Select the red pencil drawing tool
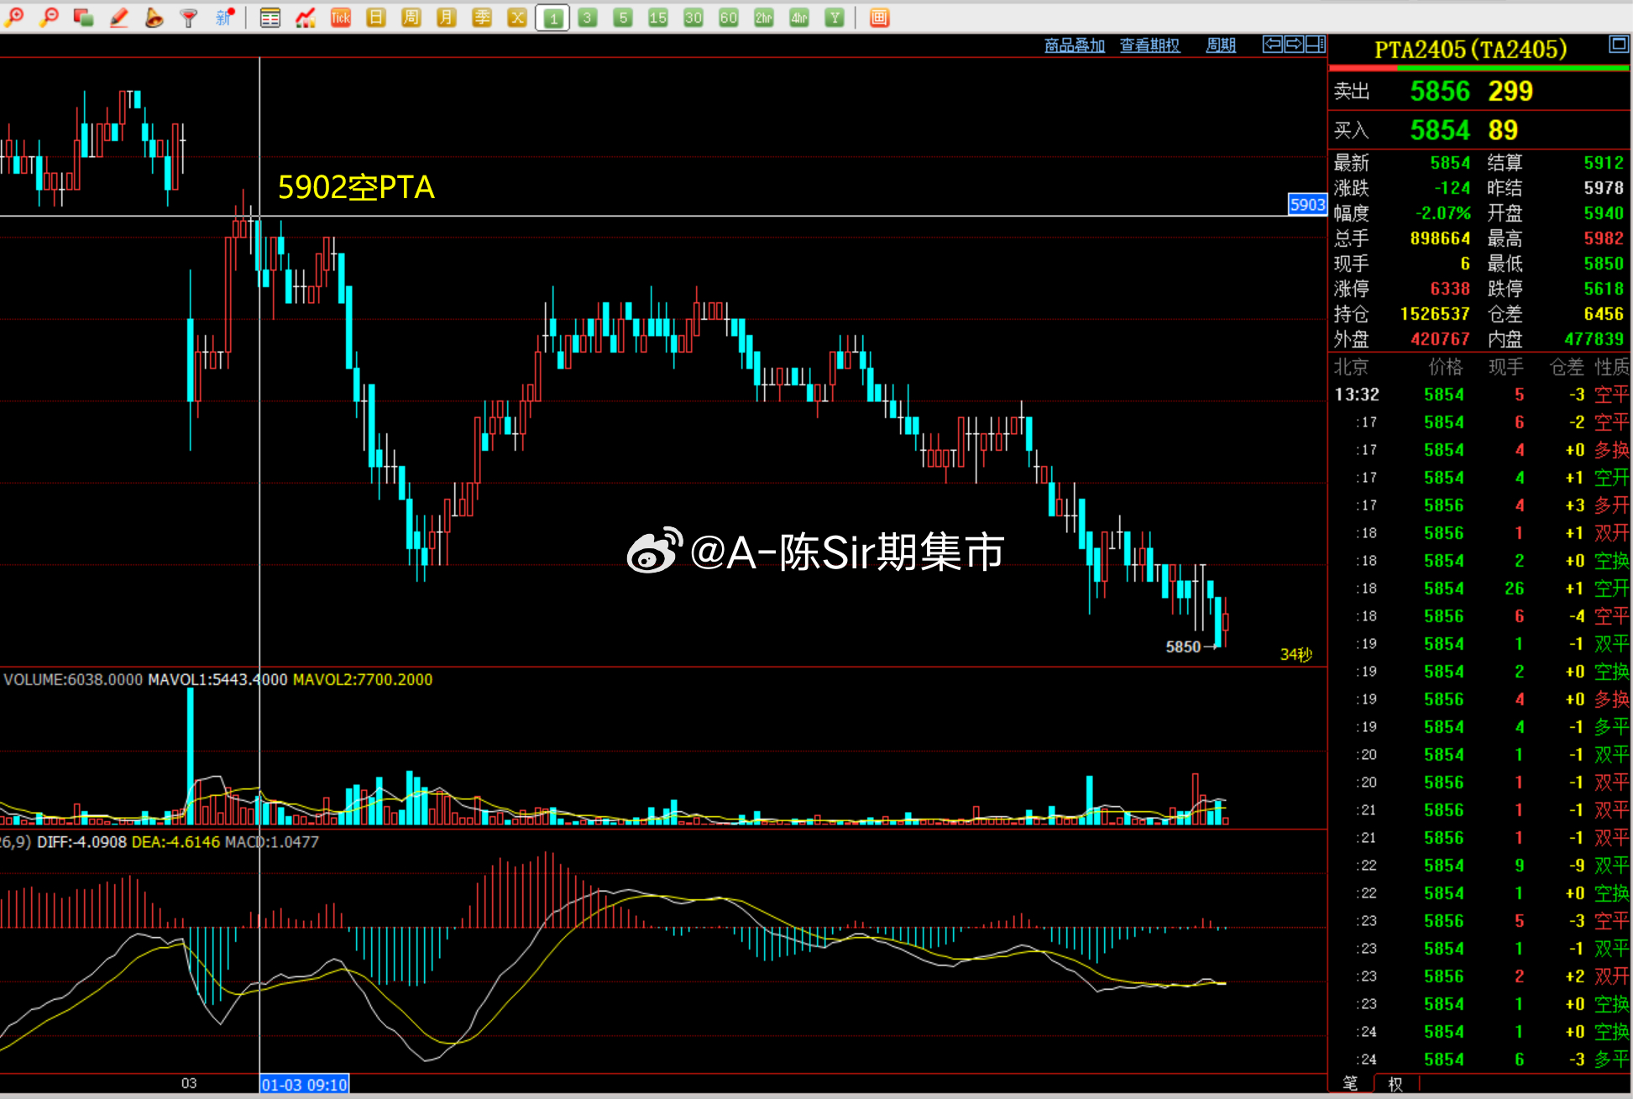 point(119,17)
